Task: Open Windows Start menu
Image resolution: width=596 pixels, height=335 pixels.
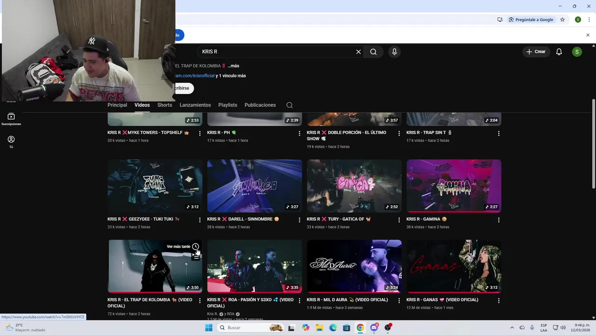Action: (x=209, y=328)
